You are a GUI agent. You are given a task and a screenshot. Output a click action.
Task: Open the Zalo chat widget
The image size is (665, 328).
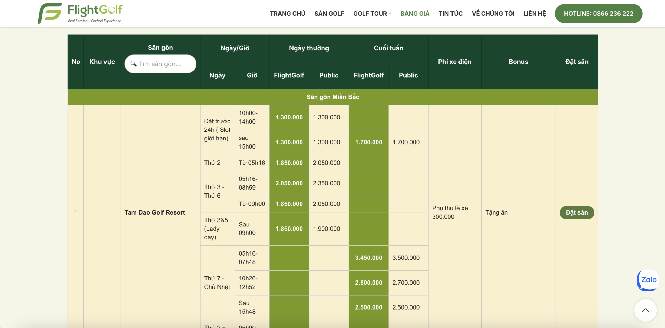coord(648,280)
